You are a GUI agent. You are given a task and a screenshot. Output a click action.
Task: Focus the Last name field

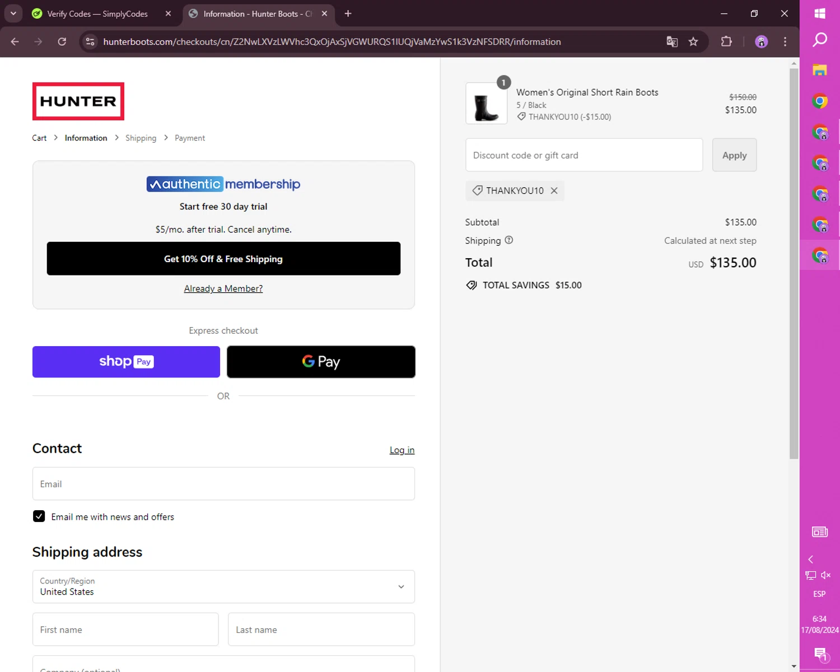click(321, 629)
